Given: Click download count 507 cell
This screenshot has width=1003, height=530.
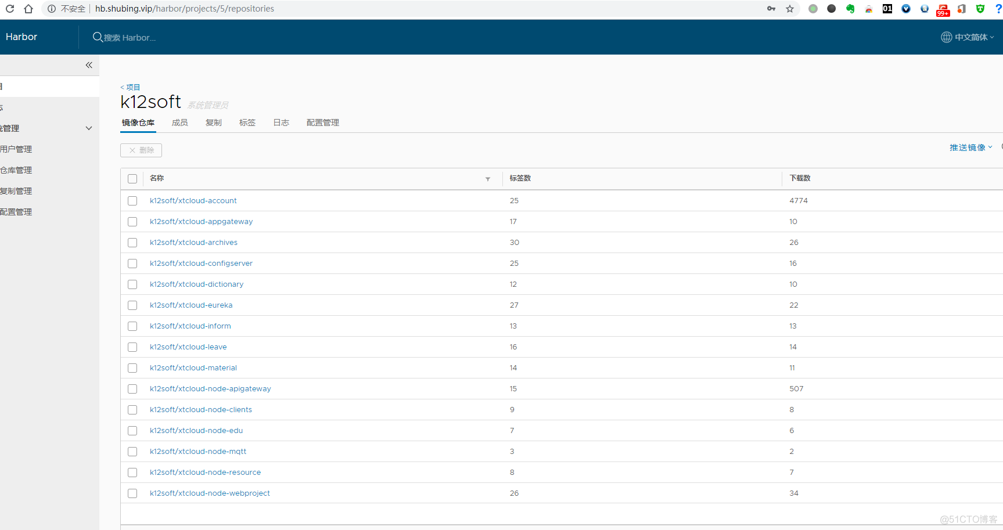Looking at the screenshot, I should [796, 389].
